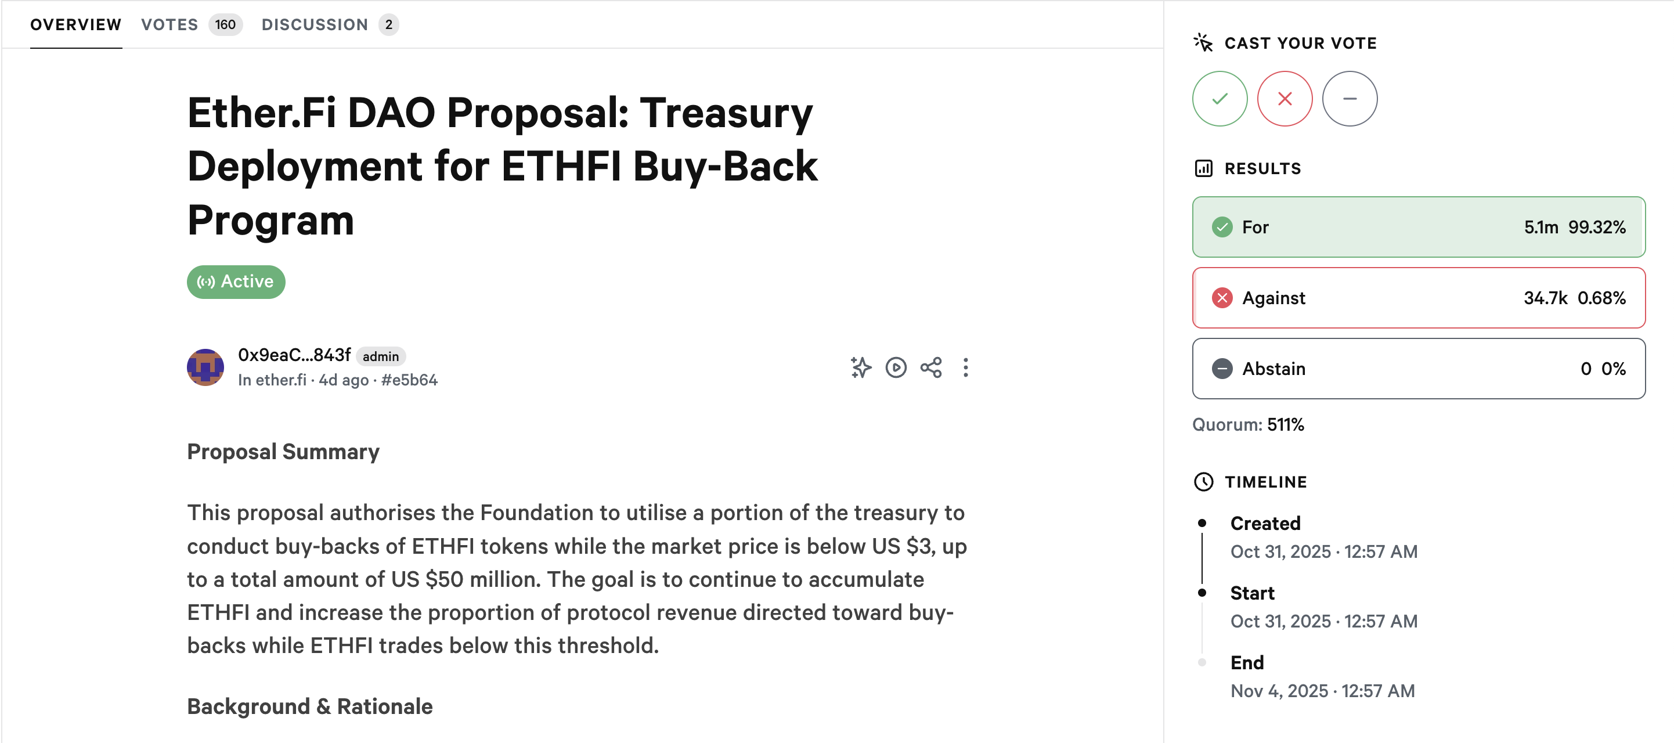Click the Timeline clock icon
This screenshot has width=1674, height=743.
pos(1203,482)
